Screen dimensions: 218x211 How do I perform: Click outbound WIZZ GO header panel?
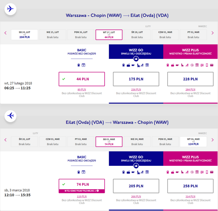point(136,51)
